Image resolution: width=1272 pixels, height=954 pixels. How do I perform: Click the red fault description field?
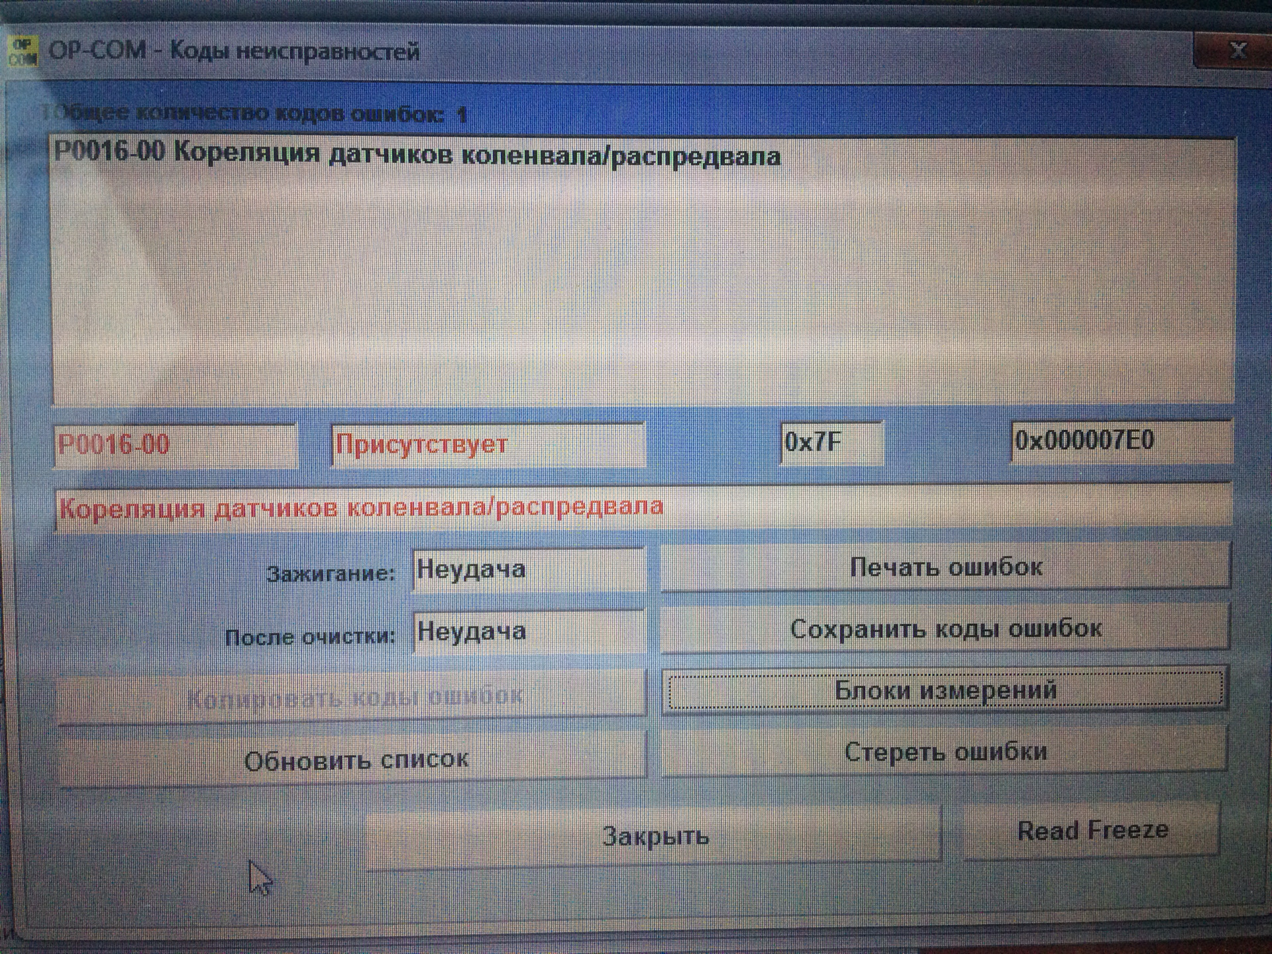coord(641,508)
